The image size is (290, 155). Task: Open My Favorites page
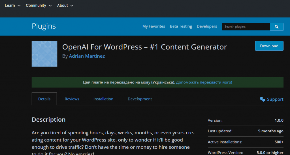153,26
